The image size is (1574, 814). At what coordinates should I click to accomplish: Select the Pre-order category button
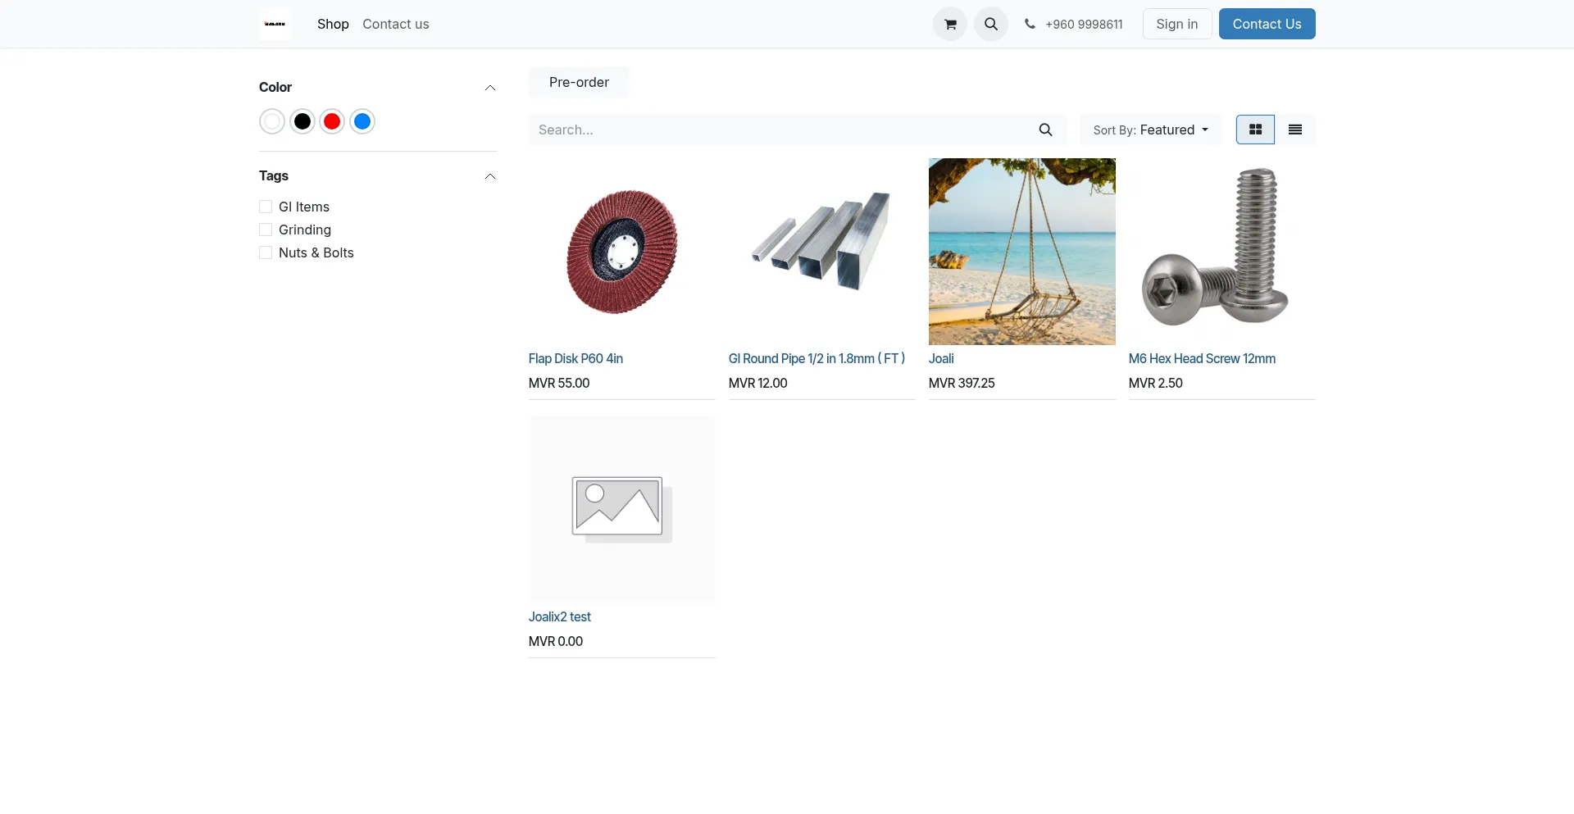point(579,82)
